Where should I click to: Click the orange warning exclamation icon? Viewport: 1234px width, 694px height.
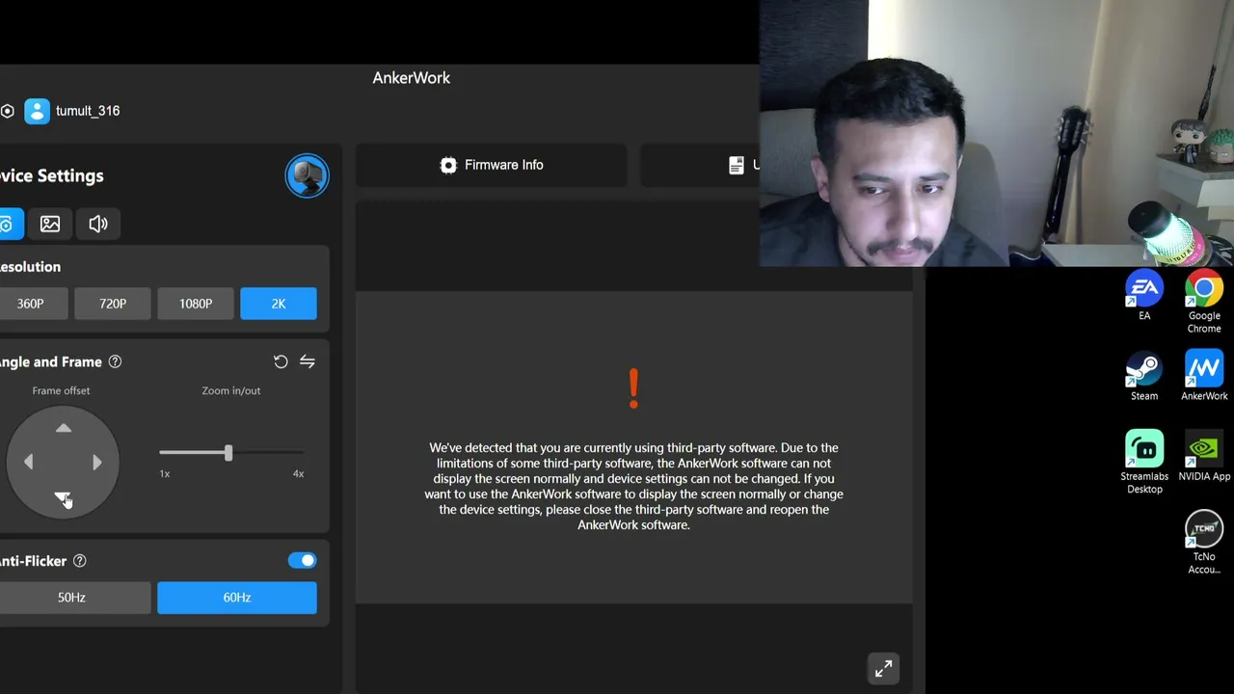tap(633, 388)
